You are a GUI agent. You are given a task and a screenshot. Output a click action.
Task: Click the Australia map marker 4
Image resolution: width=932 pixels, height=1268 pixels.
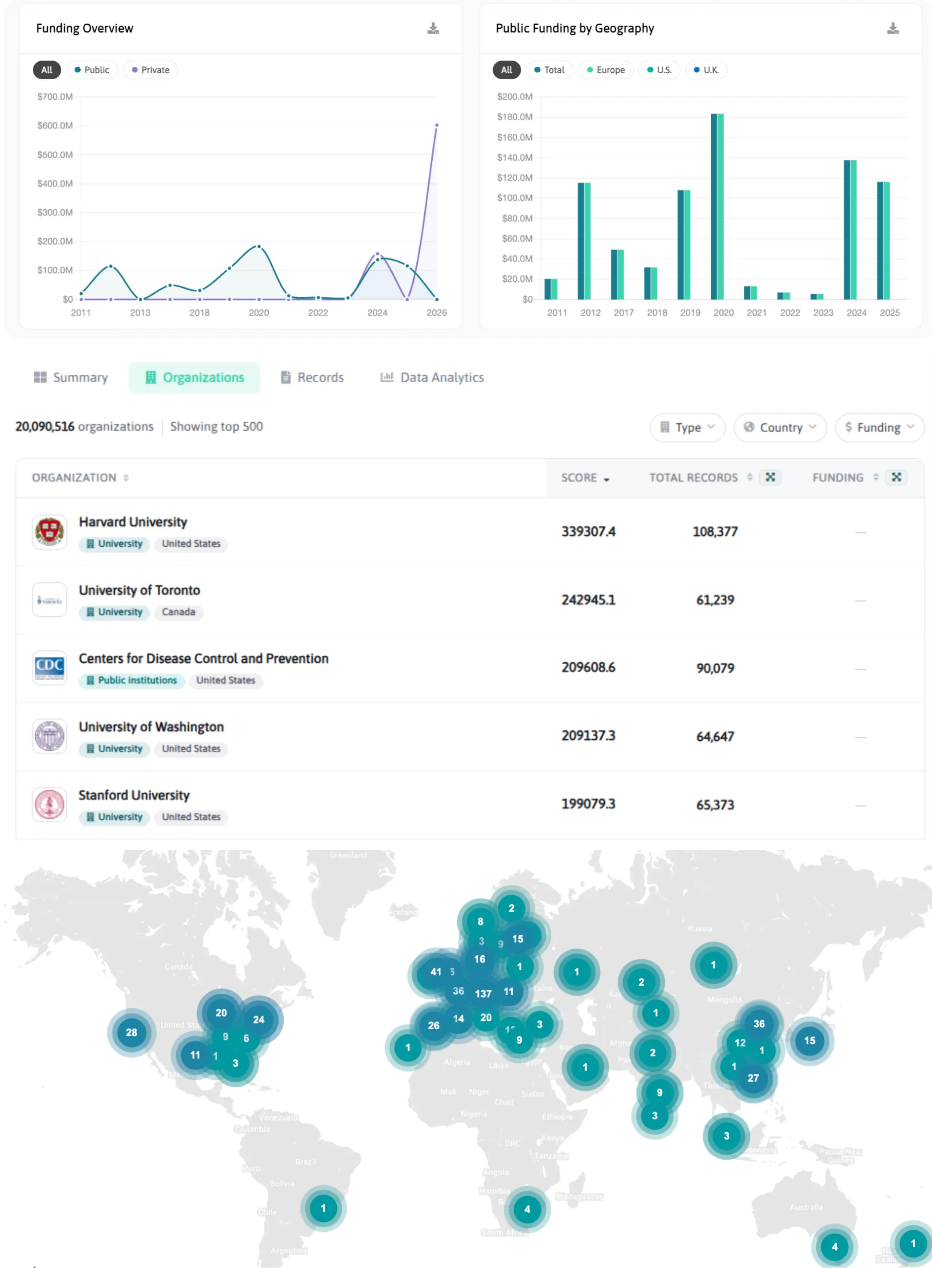point(834,1247)
